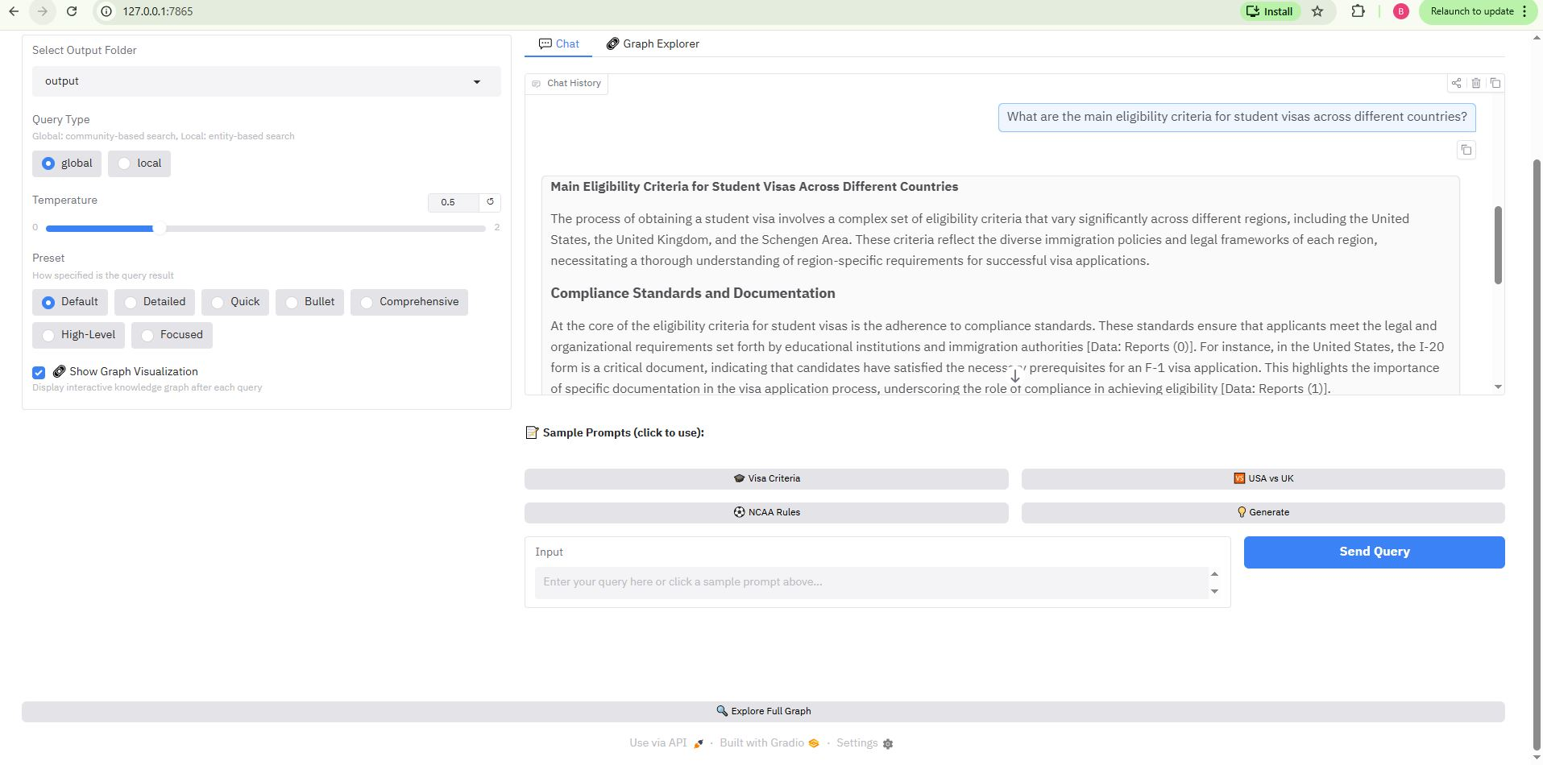
Task: Open the output folder dropdown
Action: tap(267, 81)
